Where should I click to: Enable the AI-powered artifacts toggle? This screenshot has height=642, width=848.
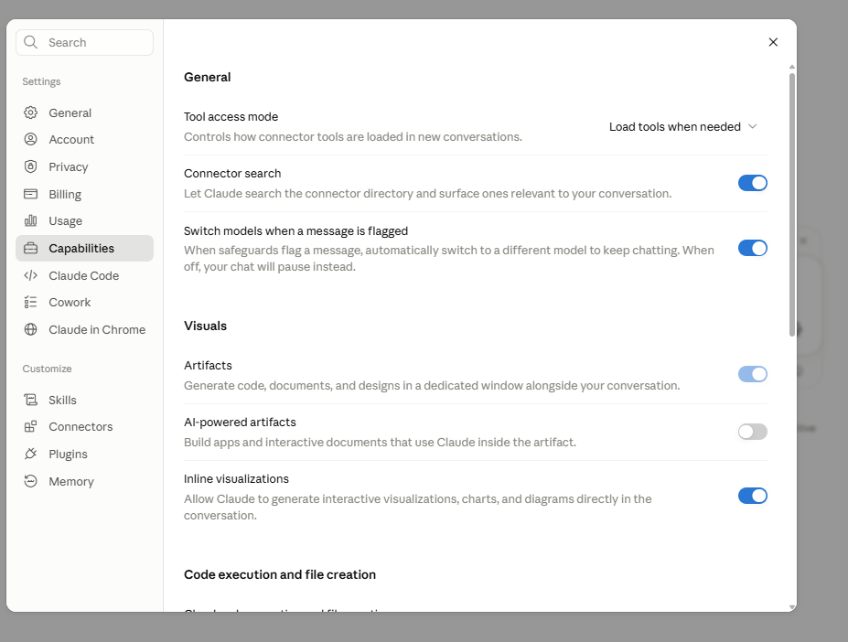[x=752, y=432]
